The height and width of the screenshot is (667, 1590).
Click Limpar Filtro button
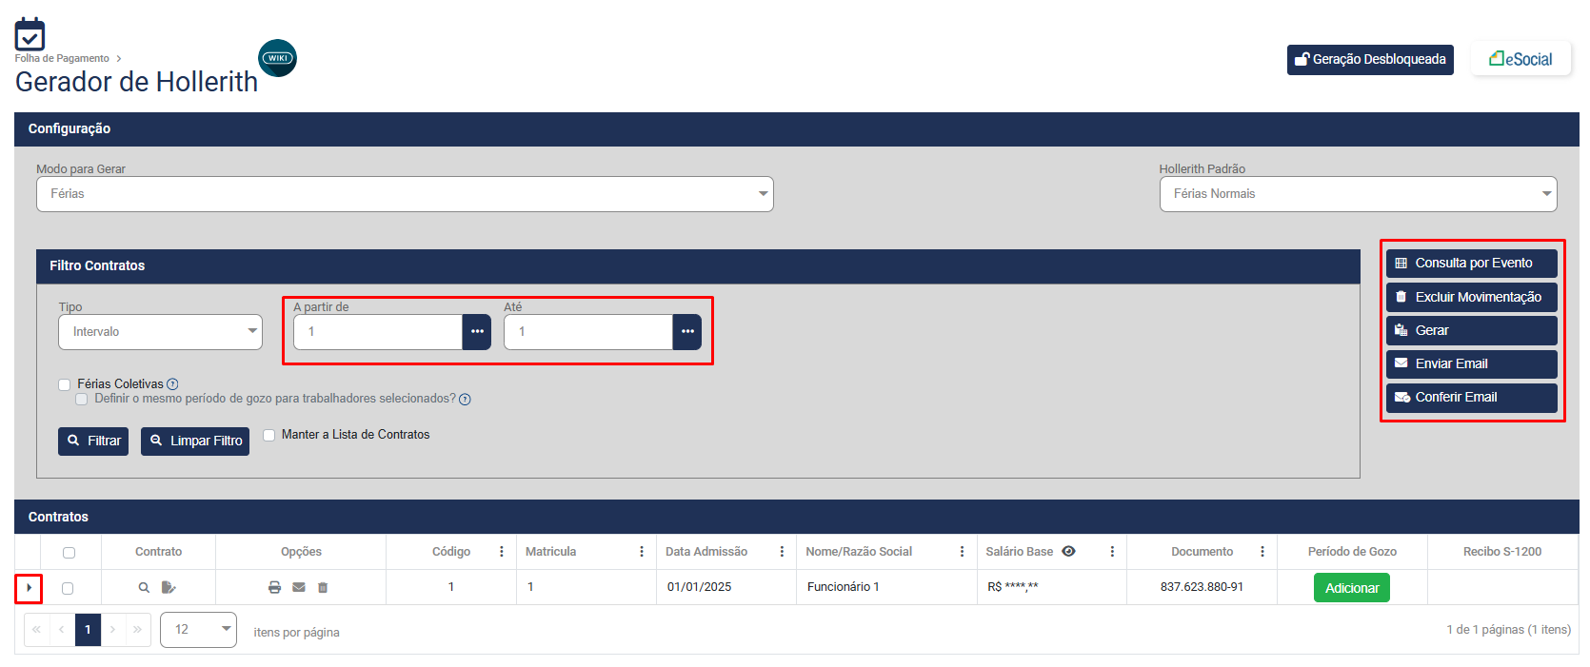coord(195,441)
